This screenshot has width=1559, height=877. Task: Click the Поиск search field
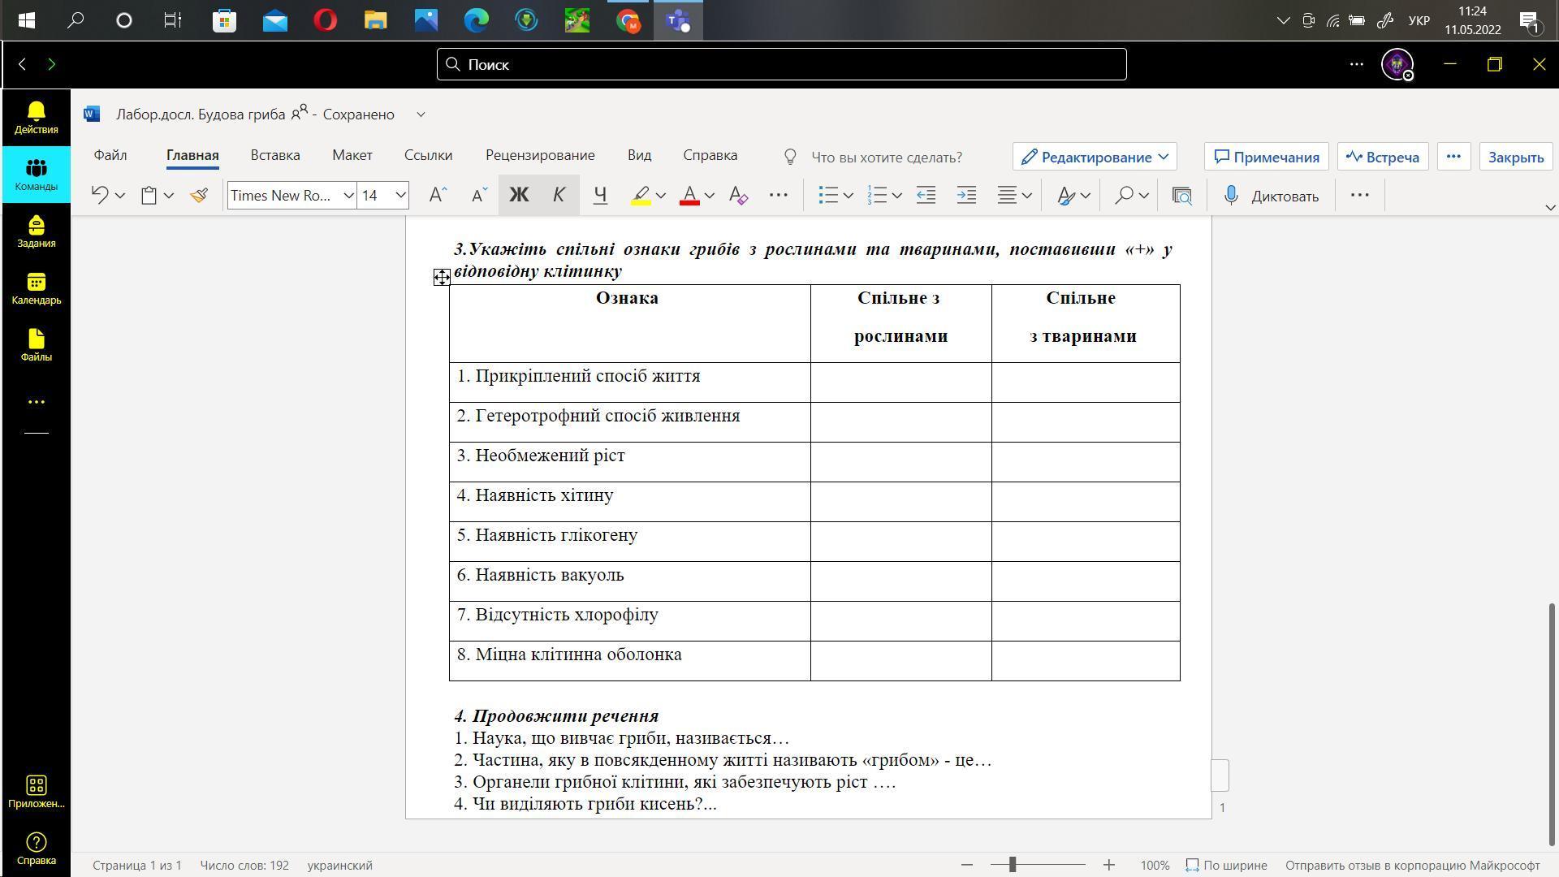[781, 64]
